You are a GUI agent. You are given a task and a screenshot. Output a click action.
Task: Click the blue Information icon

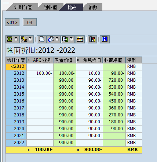click(x=105, y=39)
